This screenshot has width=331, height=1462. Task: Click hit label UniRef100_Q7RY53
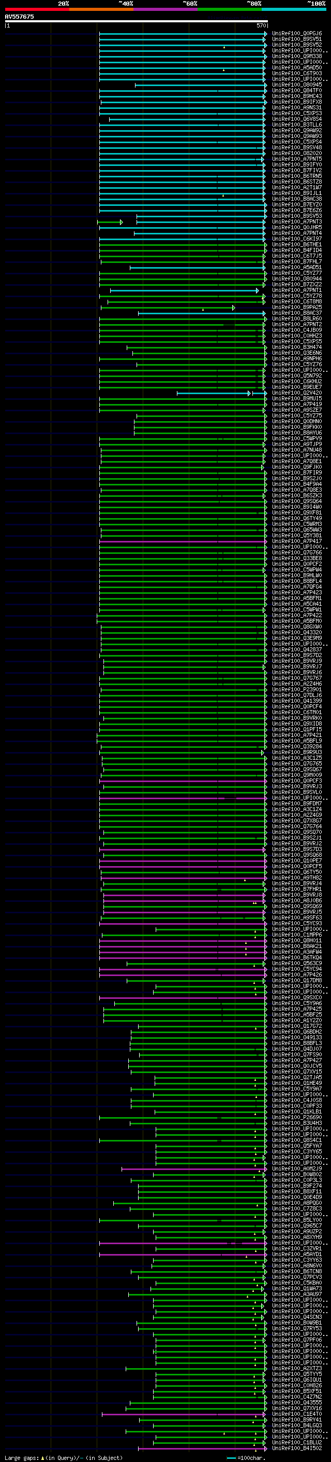click(297, 1329)
